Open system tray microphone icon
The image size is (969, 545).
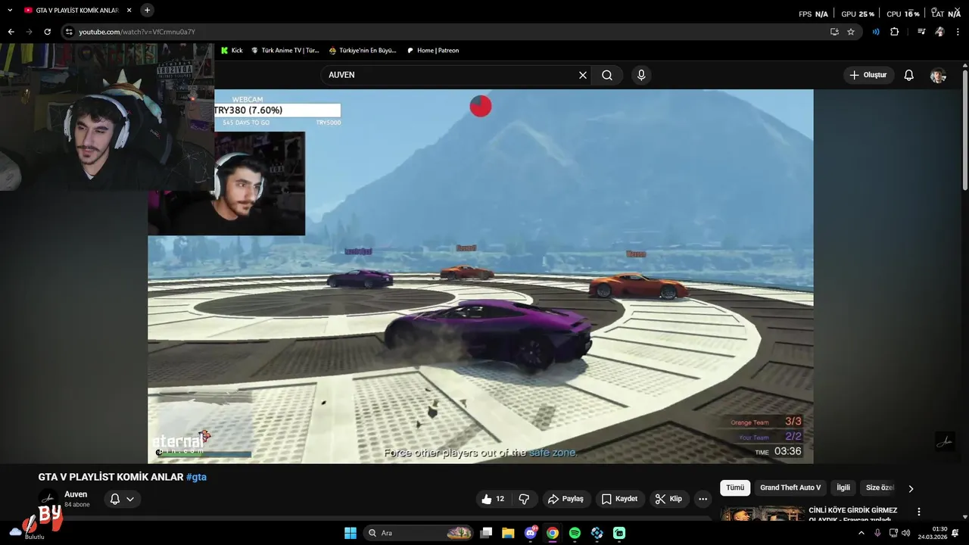(877, 533)
